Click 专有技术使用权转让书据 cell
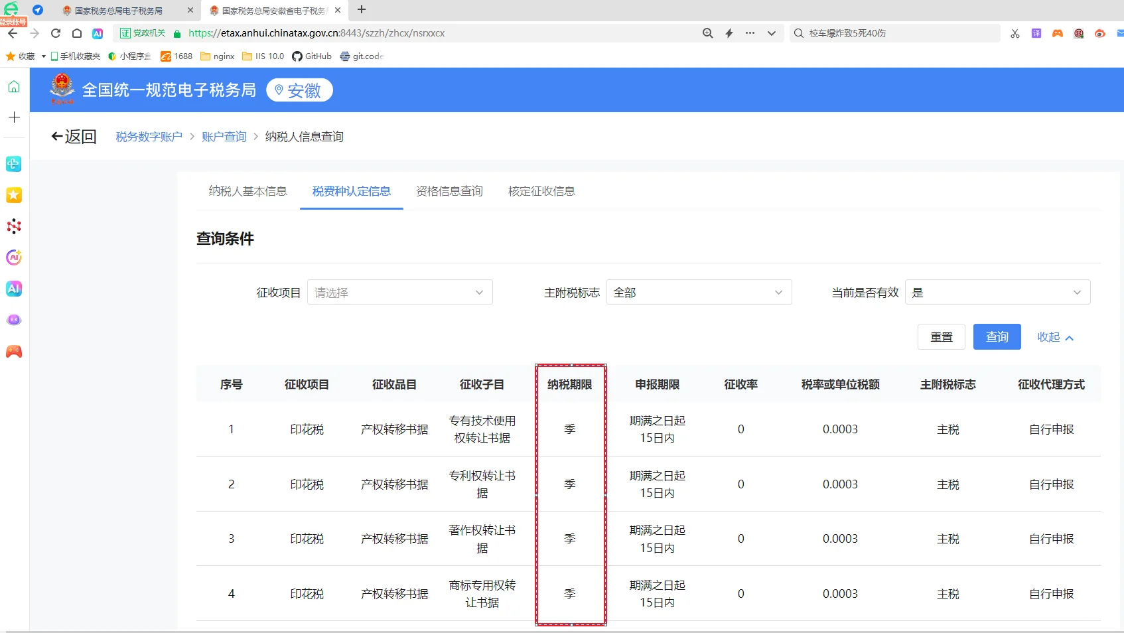This screenshot has height=633, width=1124. (482, 429)
